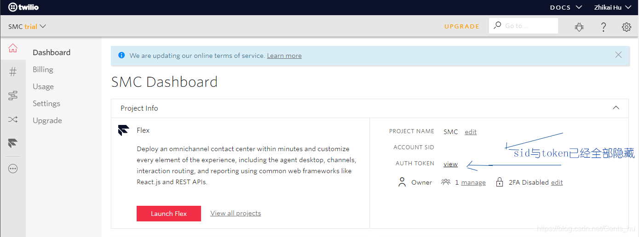Open the settings gear icon

627,27
